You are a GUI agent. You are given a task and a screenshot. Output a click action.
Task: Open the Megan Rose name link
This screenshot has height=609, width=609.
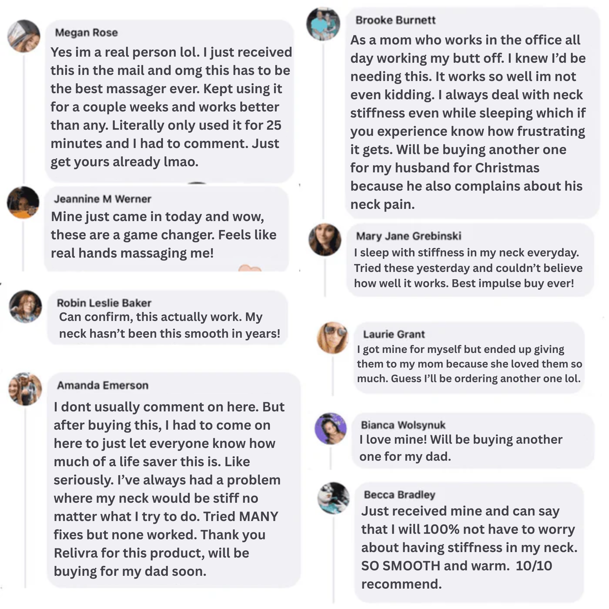click(86, 33)
